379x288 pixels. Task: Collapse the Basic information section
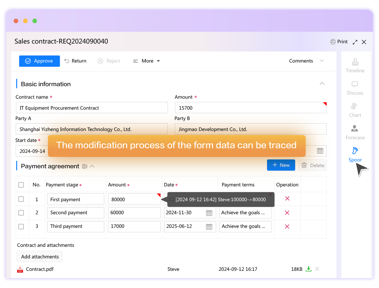[x=322, y=84]
